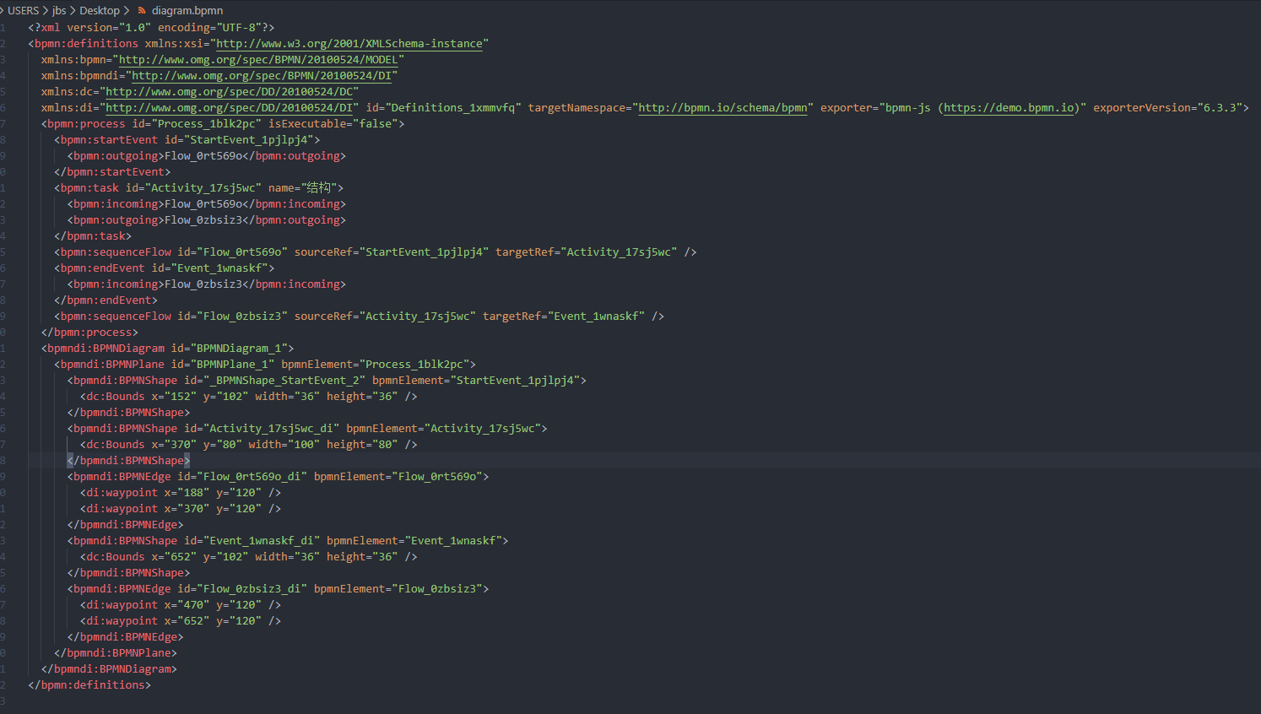Click the task name value "结构"

click(319, 188)
